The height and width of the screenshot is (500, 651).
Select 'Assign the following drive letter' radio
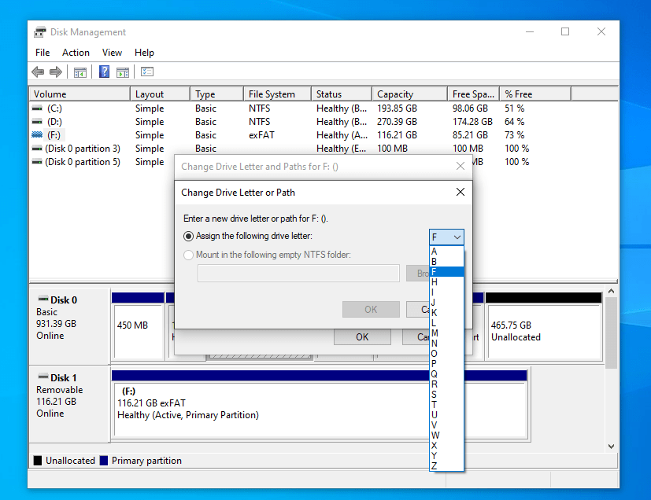(x=188, y=236)
